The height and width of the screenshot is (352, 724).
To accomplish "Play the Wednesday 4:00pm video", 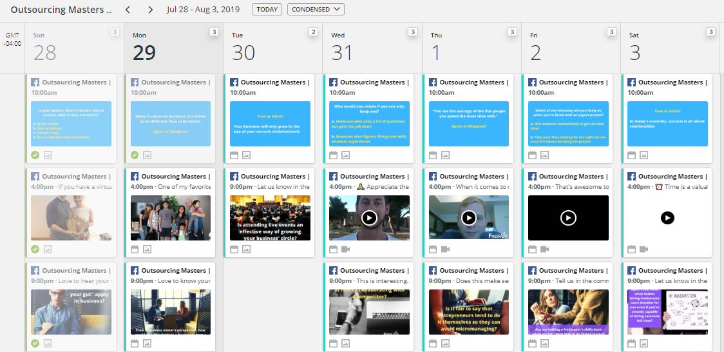I will (369, 217).
